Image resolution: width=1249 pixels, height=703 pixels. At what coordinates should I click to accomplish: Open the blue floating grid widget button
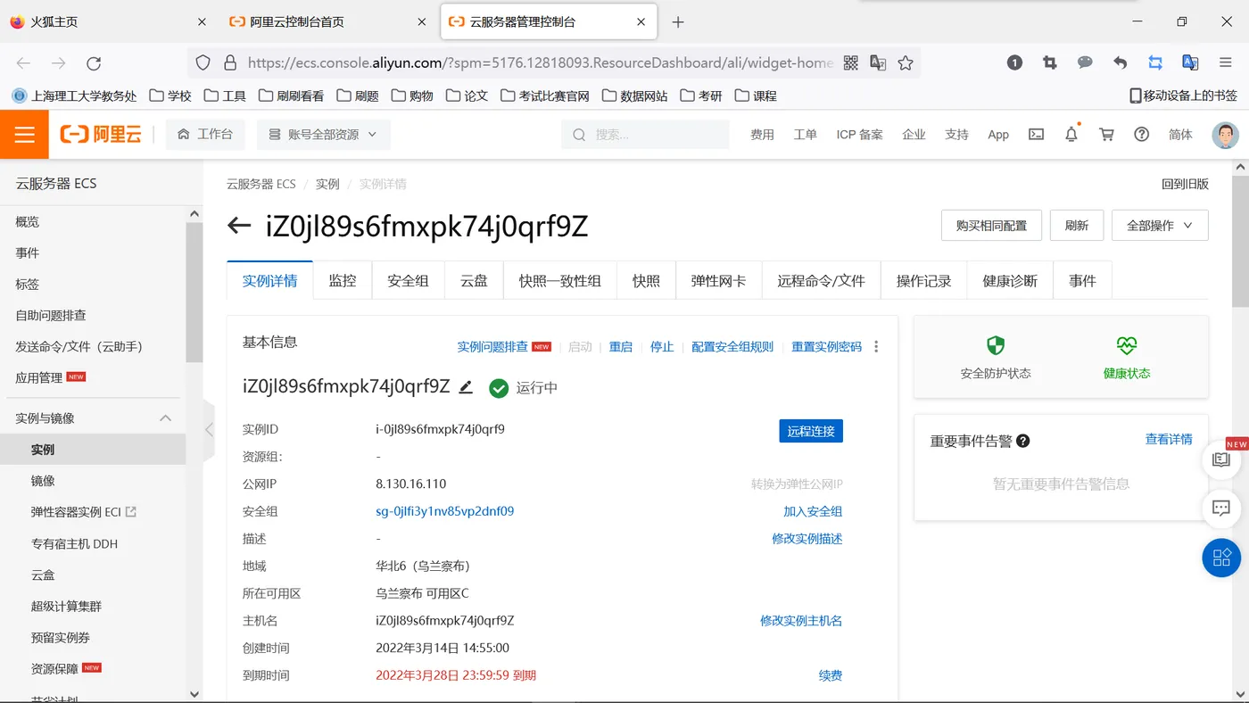[1222, 558]
